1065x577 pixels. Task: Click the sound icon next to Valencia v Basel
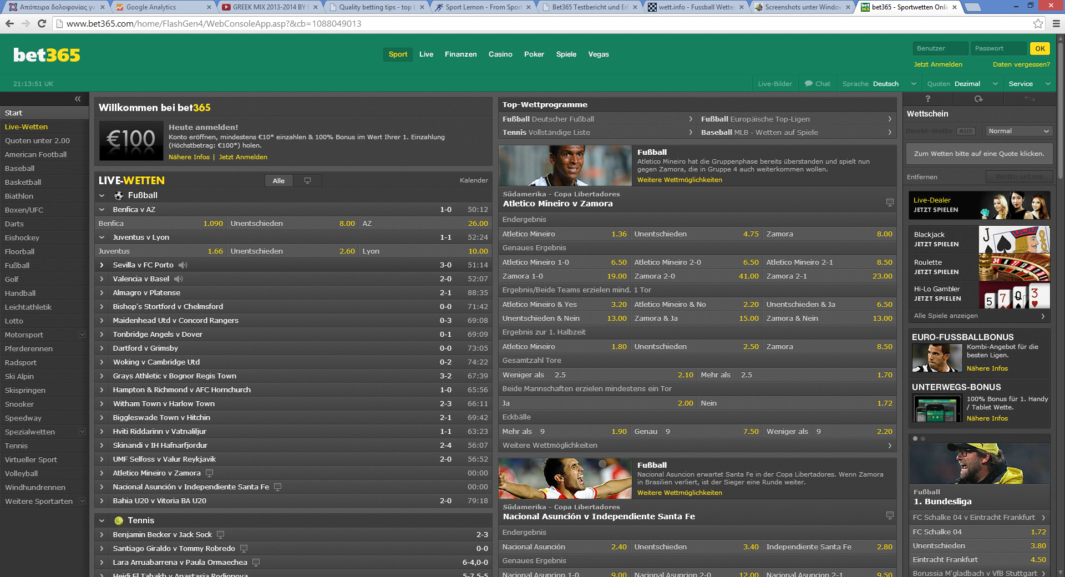click(178, 279)
